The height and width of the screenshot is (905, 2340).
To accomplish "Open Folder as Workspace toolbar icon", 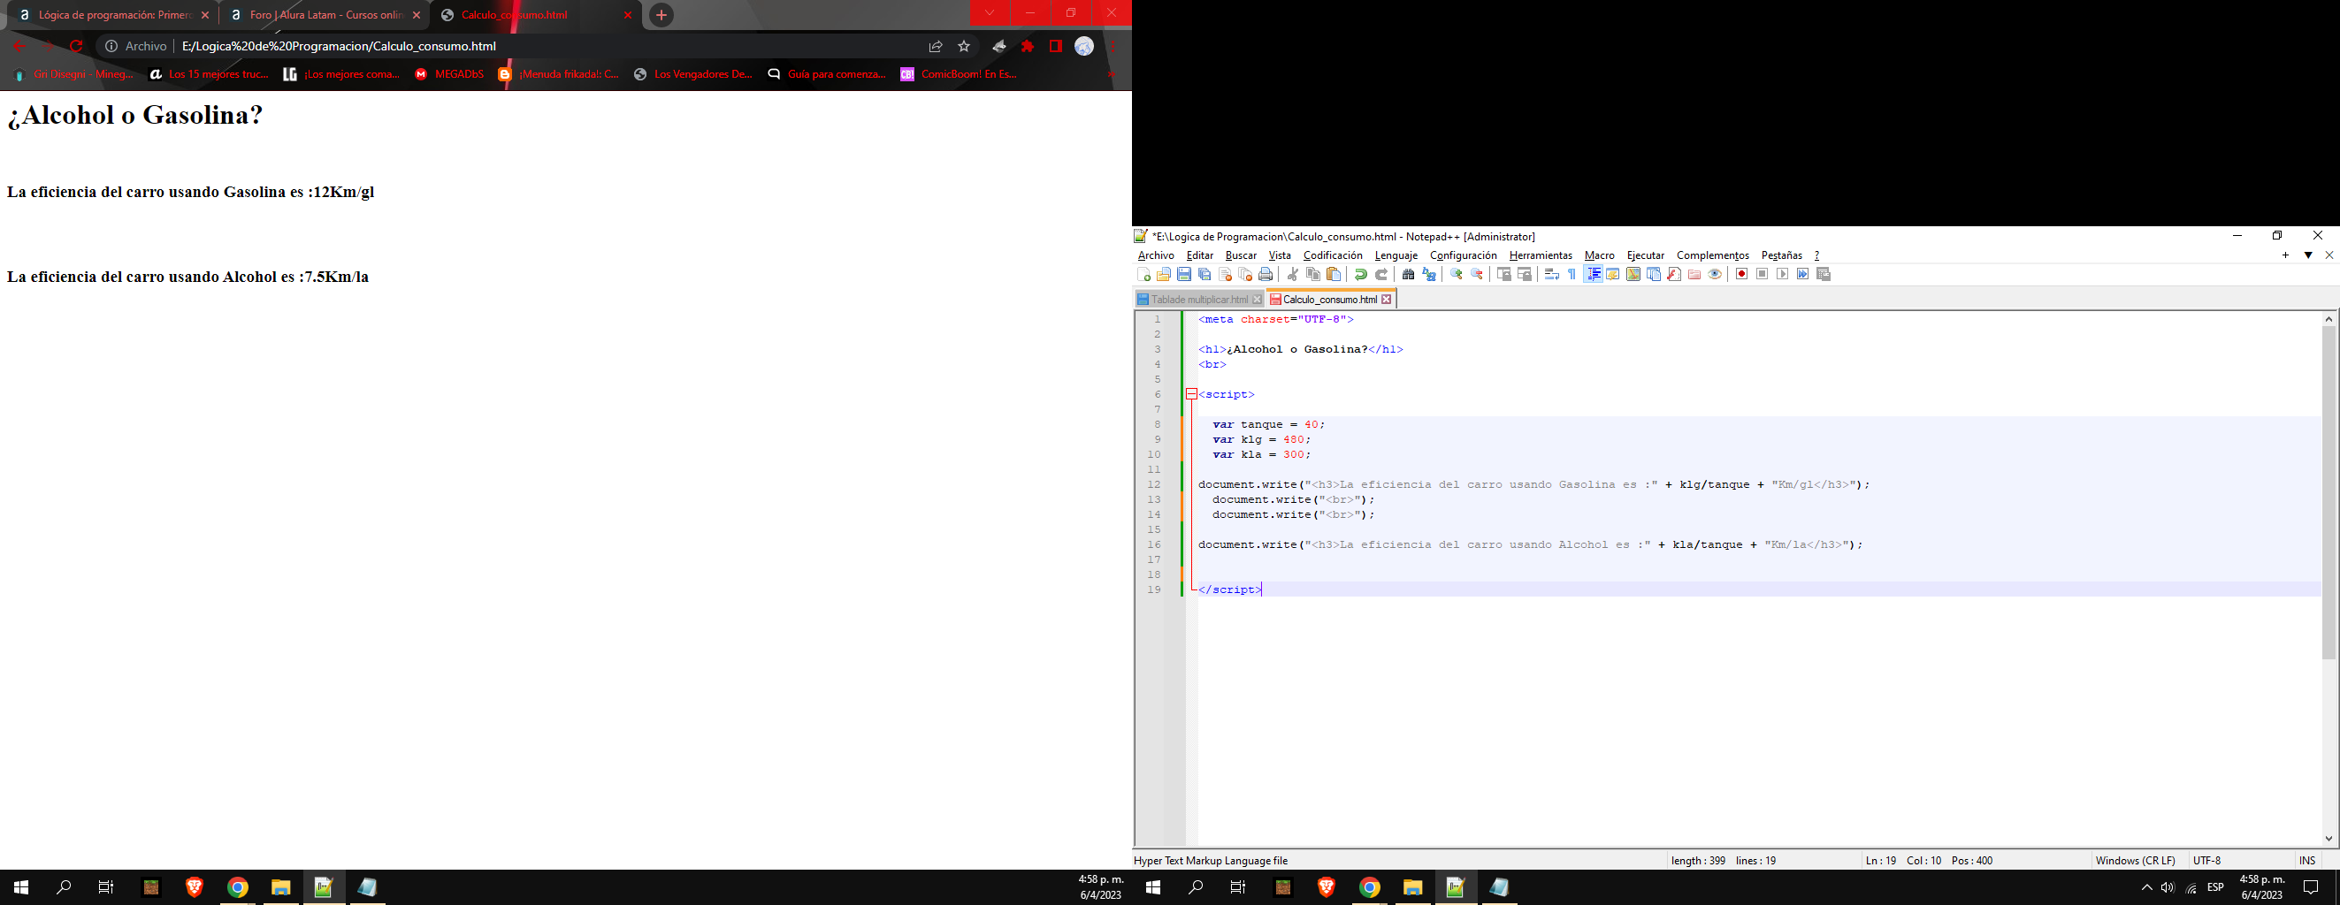I will pyautogui.click(x=1694, y=274).
